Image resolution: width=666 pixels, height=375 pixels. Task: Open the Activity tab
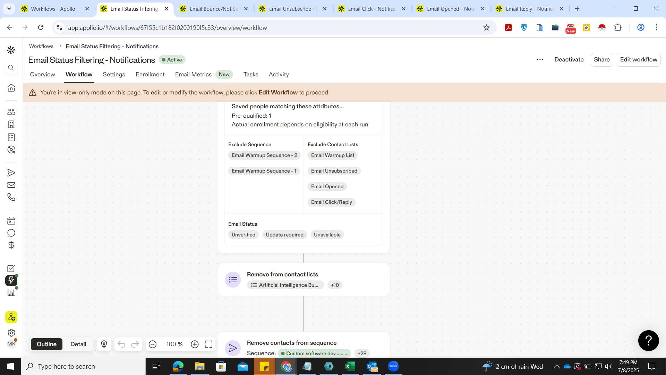(x=279, y=74)
